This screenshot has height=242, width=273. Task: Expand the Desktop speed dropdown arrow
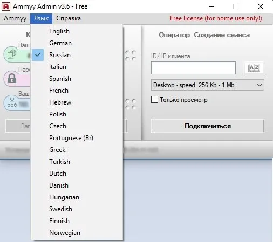(x=260, y=85)
